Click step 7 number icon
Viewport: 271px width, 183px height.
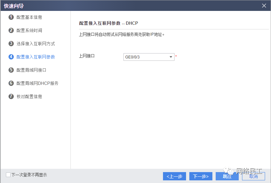pos(11,96)
